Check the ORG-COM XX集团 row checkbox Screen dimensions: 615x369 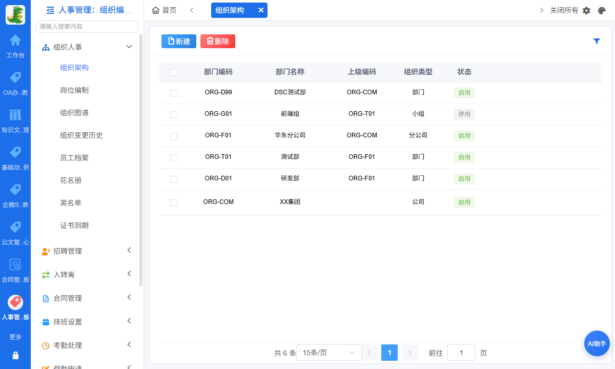174,203
